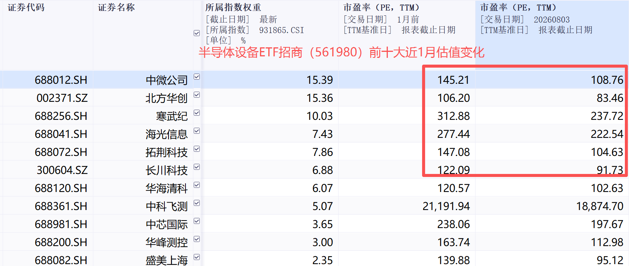
Task: Select the code 688981.SH
Action: pyautogui.click(x=61, y=224)
